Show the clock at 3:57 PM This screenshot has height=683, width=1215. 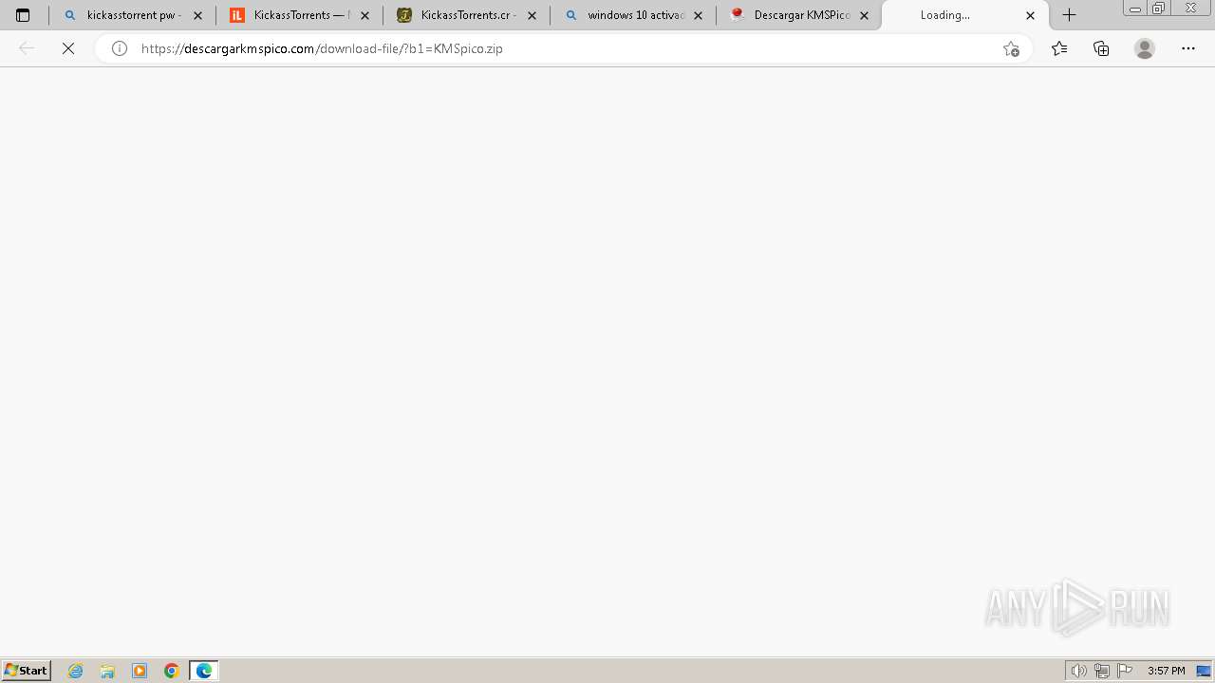[1166, 671]
